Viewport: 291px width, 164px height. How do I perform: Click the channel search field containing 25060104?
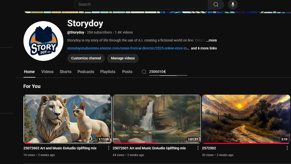click(x=168, y=72)
